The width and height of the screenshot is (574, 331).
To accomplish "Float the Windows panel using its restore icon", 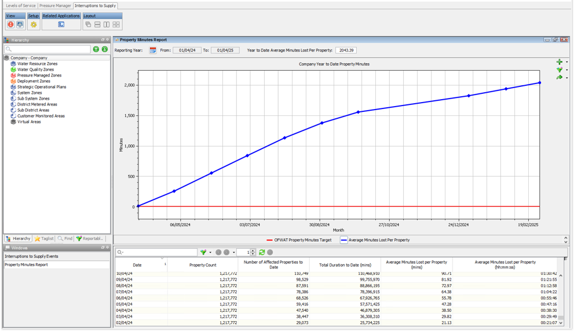I will (x=103, y=248).
